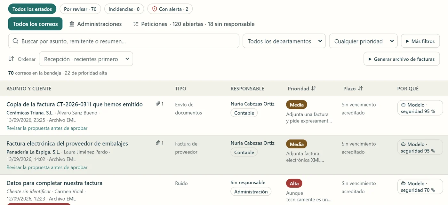Click the TIPO column header
Screen dimensions: 448x205
point(180,89)
